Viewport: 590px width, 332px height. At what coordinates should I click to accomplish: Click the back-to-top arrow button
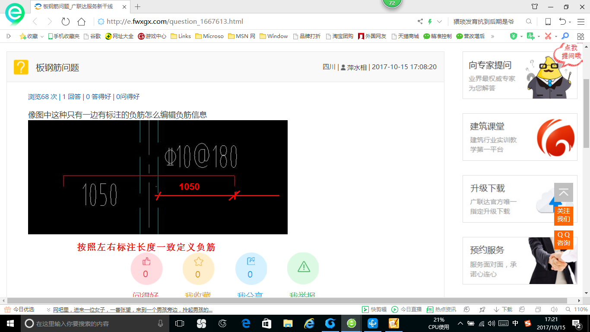pyautogui.click(x=564, y=192)
